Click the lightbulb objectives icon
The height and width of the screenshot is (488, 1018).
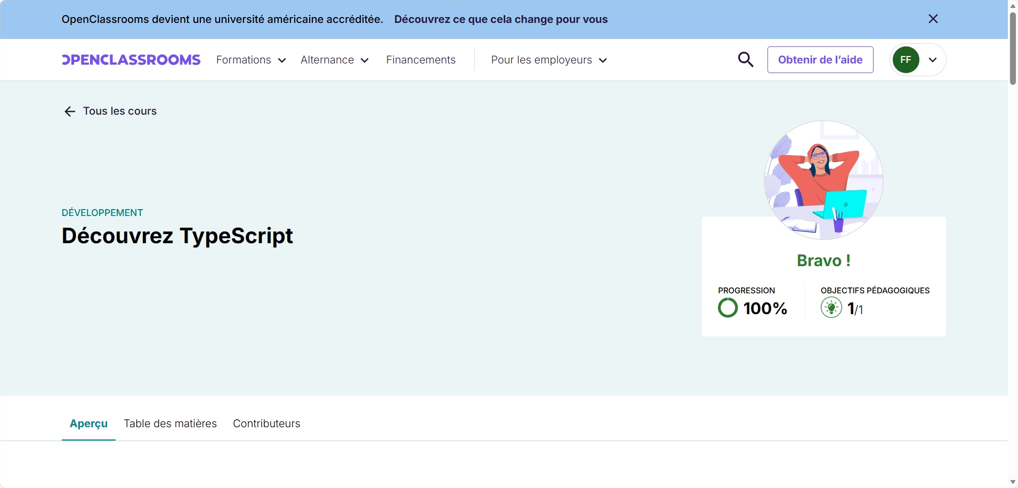click(831, 308)
